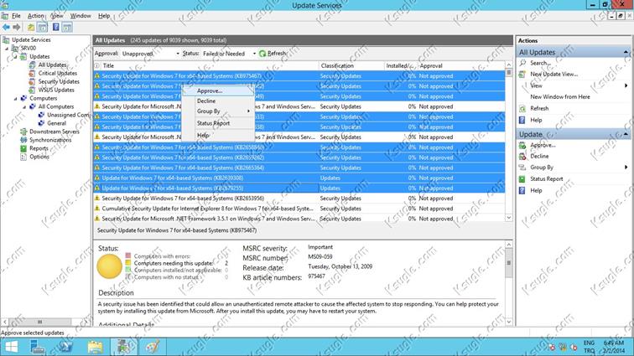Click New Update View in Actions pane
Image resolution: width=634 pixels, height=356 pixels.
[554, 75]
